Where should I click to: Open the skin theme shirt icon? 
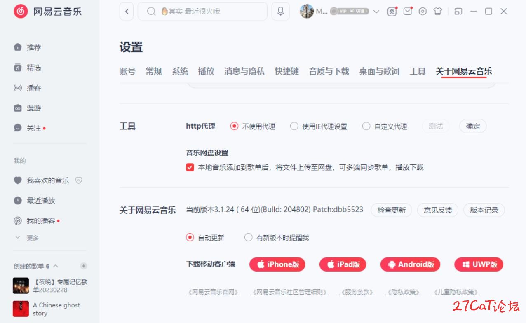click(x=437, y=12)
